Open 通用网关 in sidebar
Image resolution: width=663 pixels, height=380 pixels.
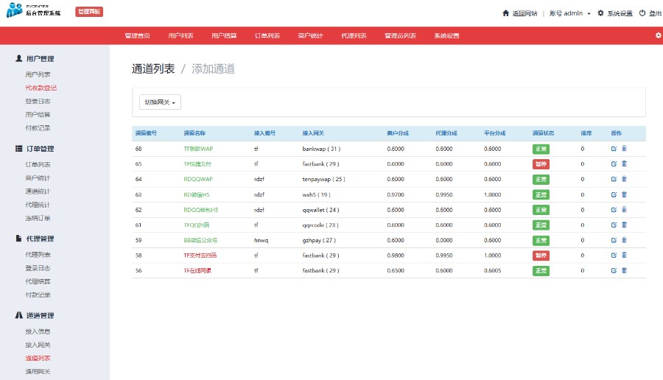point(38,372)
